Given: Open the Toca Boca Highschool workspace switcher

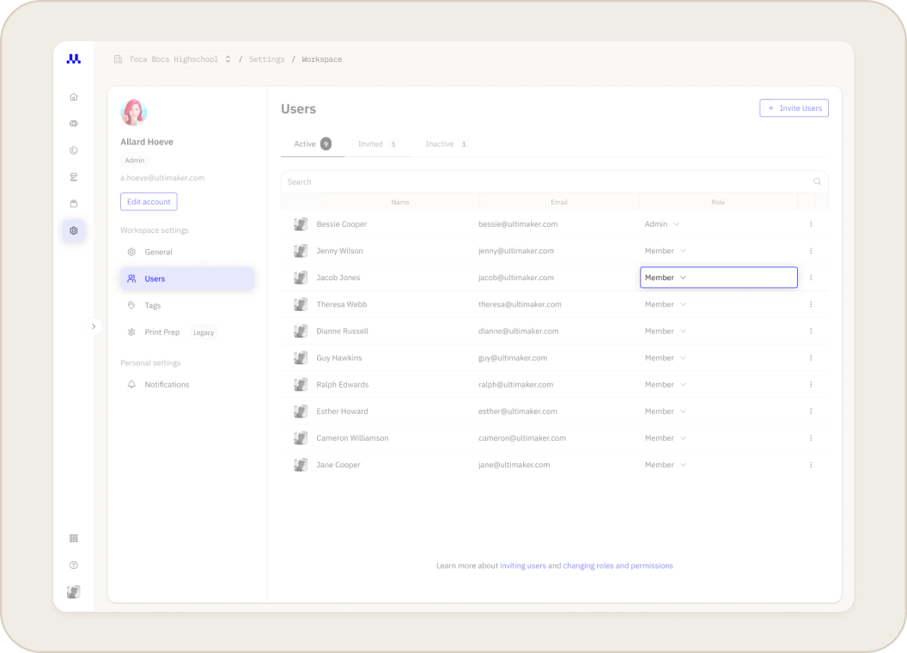Looking at the screenshot, I should [x=173, y=59].
